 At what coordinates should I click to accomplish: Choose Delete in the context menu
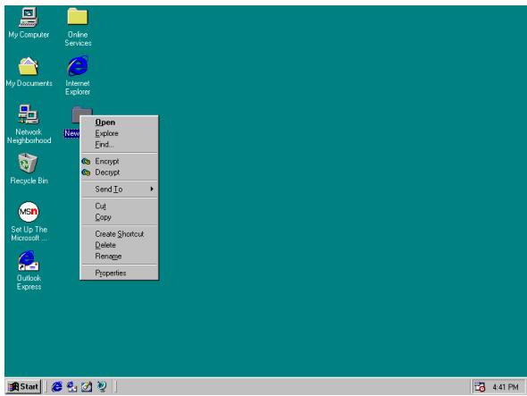click(119, 245)
